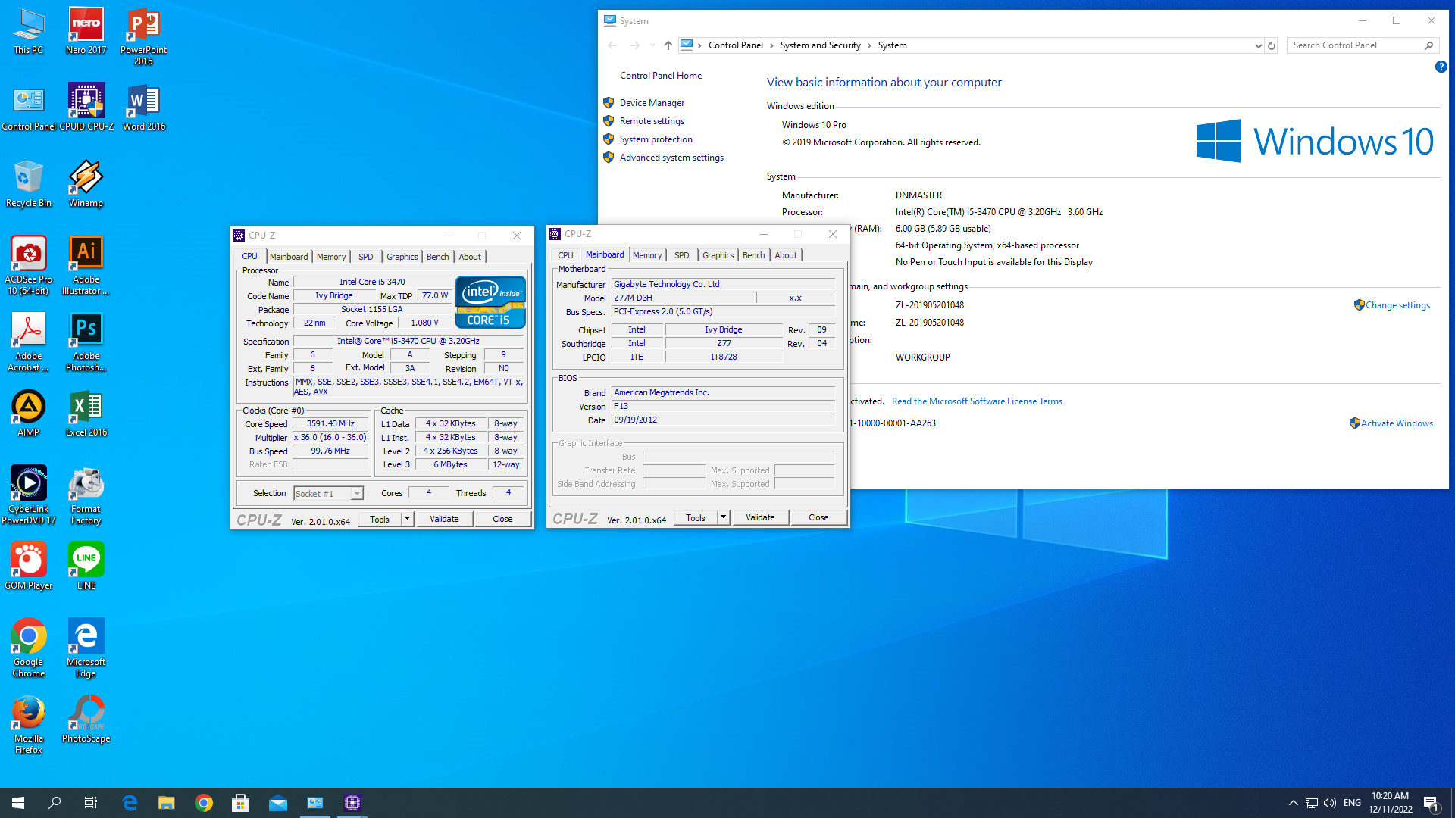The width and height of the screenshot is (1455, 818).
Task: Click Validate button in left CPU-Z window
Action: (x=444, y=519)
